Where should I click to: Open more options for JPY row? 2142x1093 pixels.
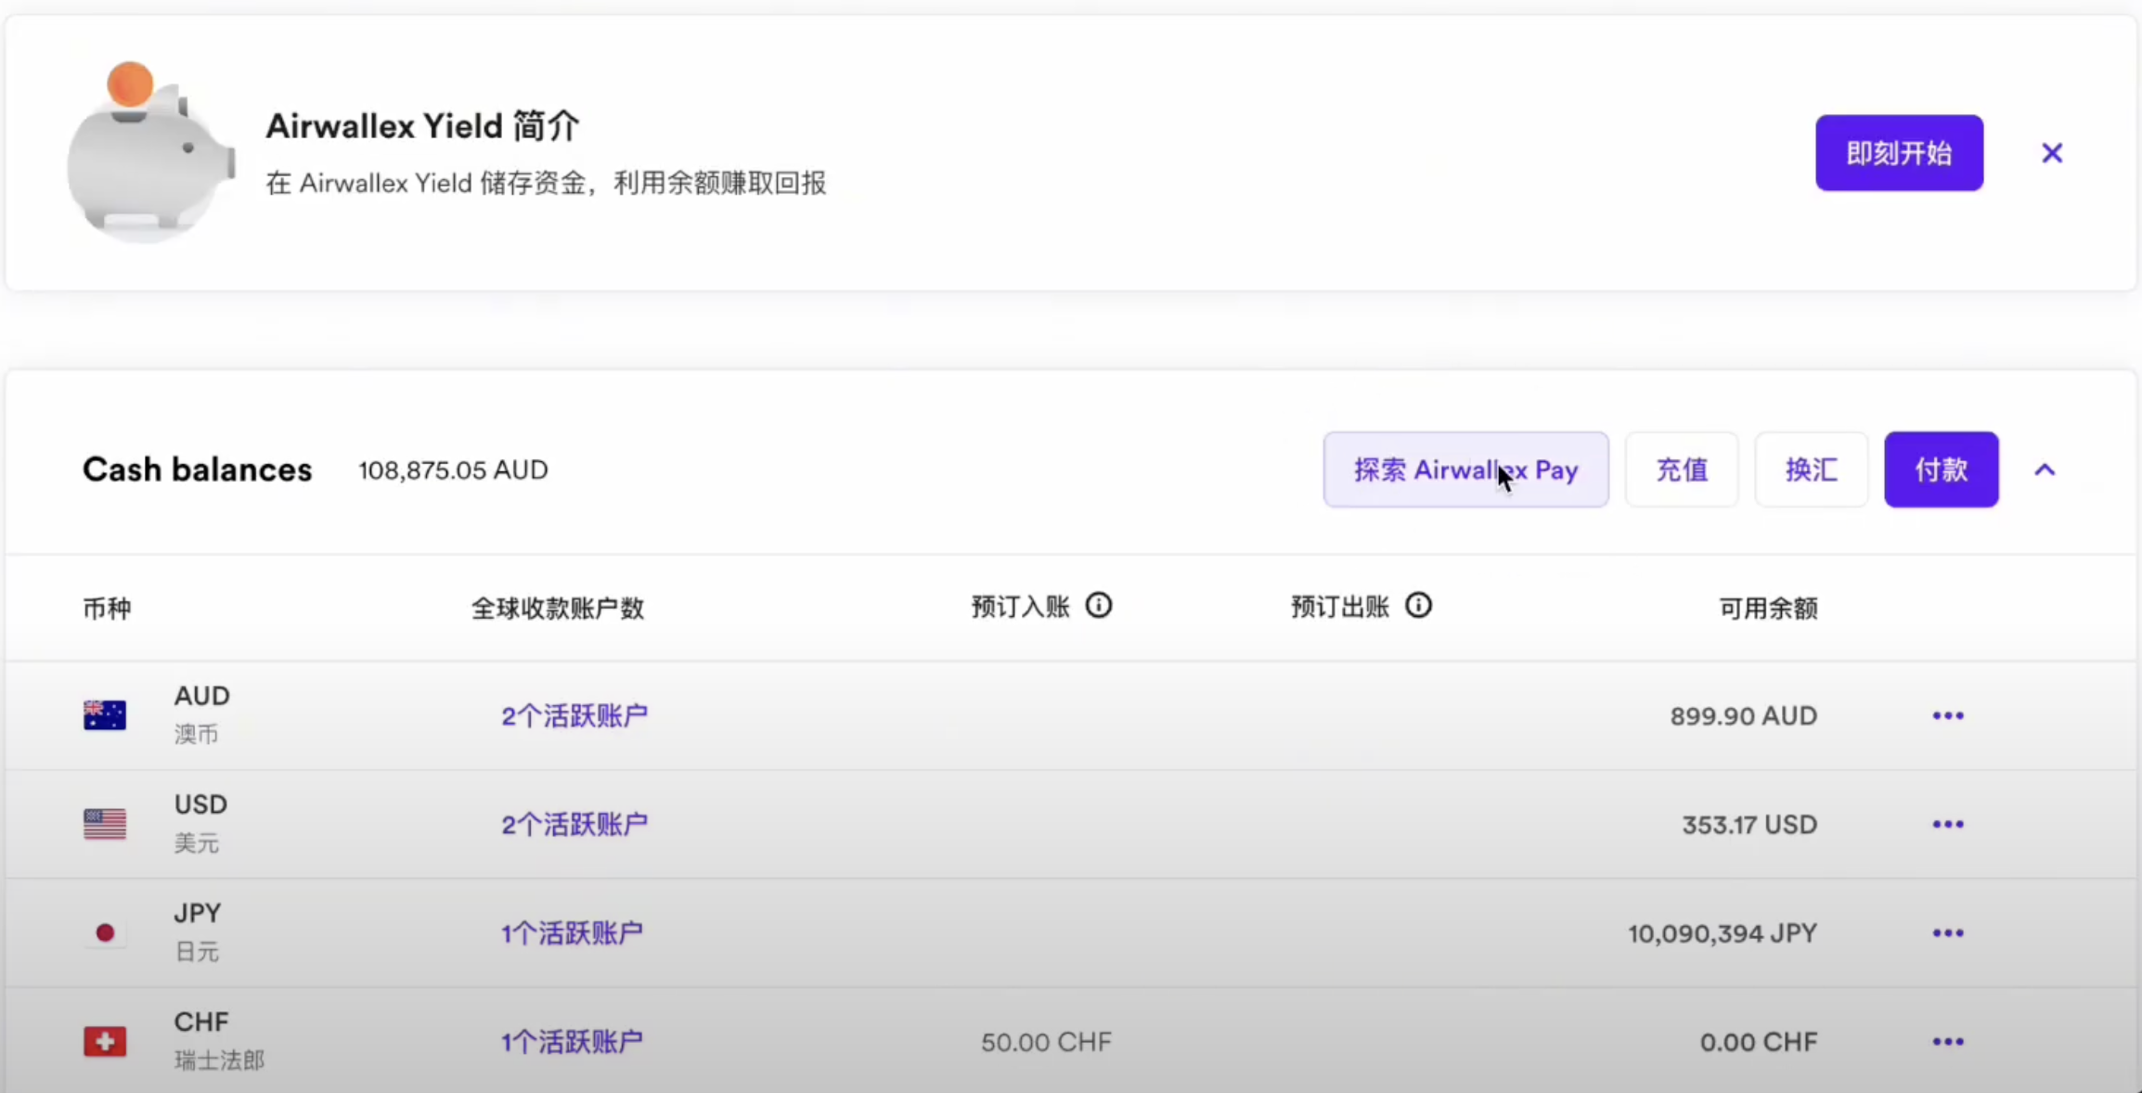click(x=1948, y=932)
